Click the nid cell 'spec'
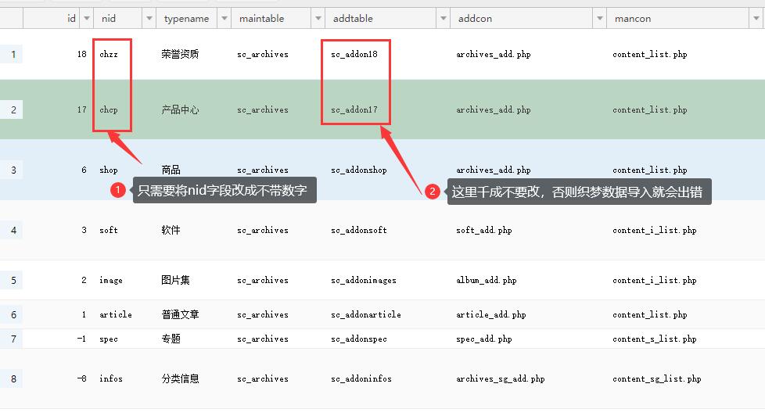The height and width of the screenshot is (416, 765). pyautogui.click(x=108, y=339)
